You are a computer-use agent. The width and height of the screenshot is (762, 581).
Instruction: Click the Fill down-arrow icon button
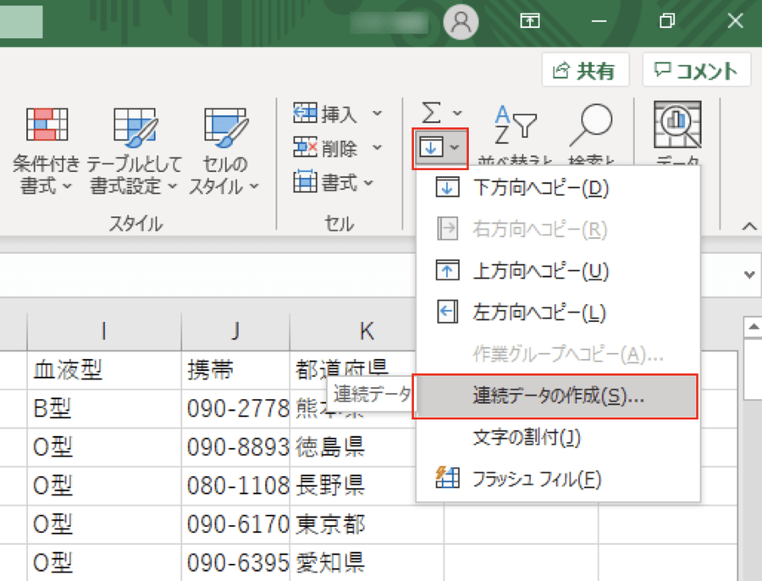click(x=431, y=147)
